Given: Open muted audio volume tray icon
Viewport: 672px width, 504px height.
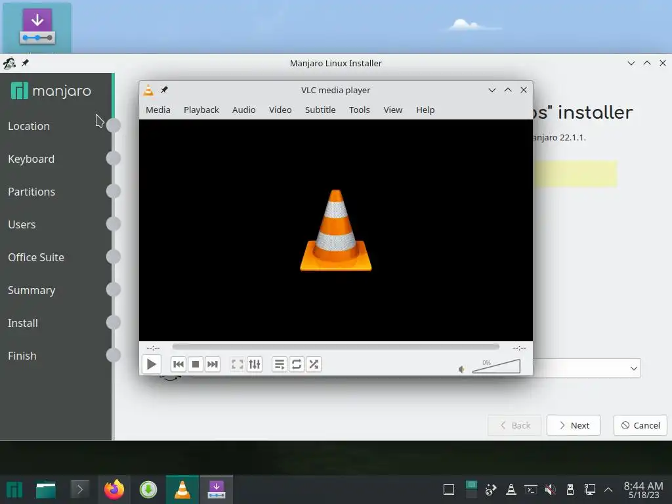Looking at the screenshot, I should (x=551, y=490).
